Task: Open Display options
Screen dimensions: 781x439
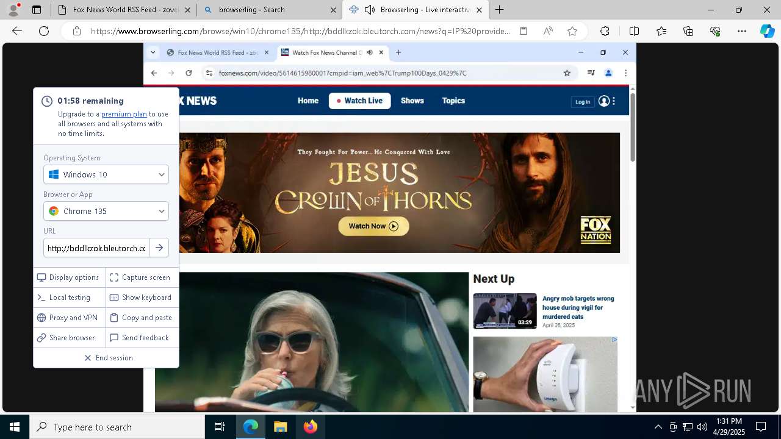Action: coord(70,277)
